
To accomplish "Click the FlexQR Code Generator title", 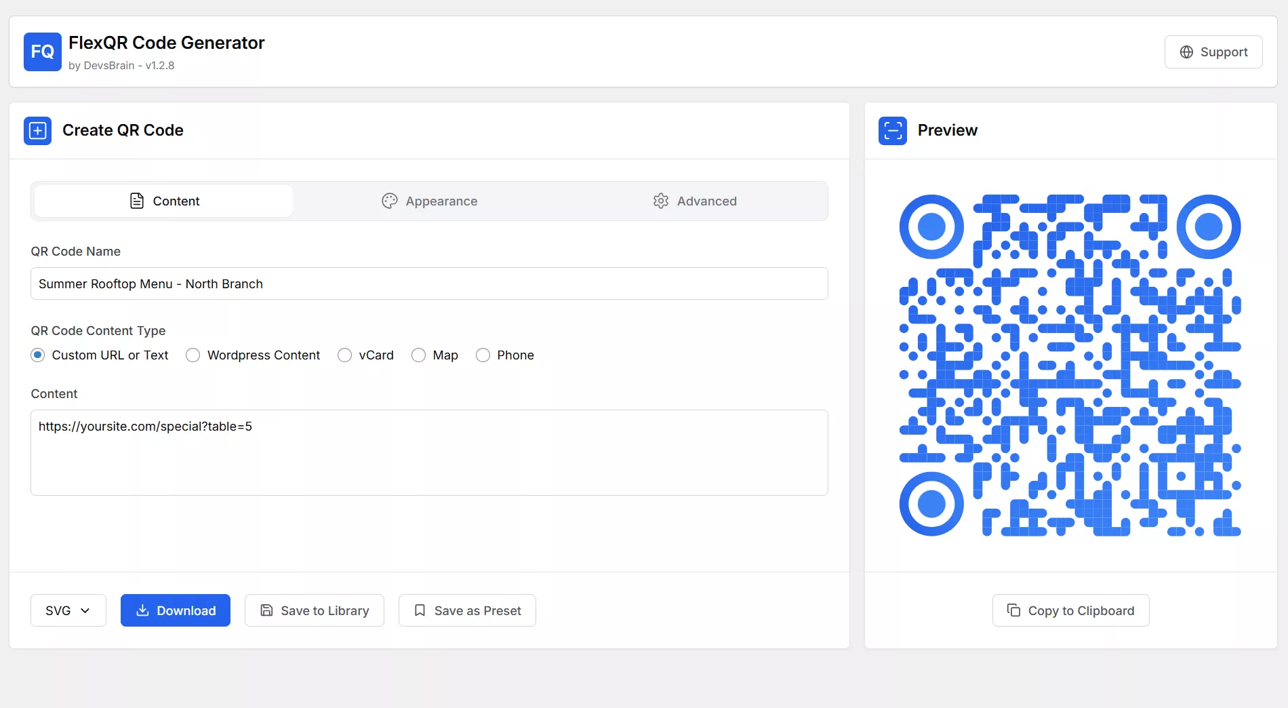I will (166, 43).
